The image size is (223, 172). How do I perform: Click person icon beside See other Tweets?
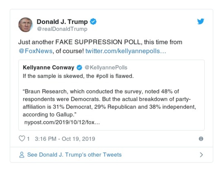click(22, 155)
